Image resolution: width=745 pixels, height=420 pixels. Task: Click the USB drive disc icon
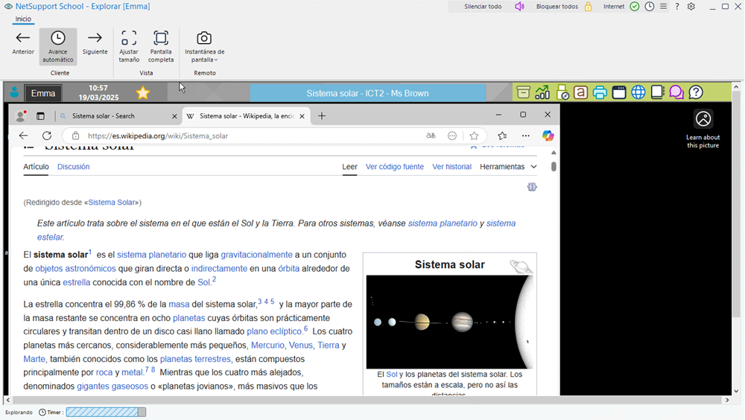[x=562, y=92]
